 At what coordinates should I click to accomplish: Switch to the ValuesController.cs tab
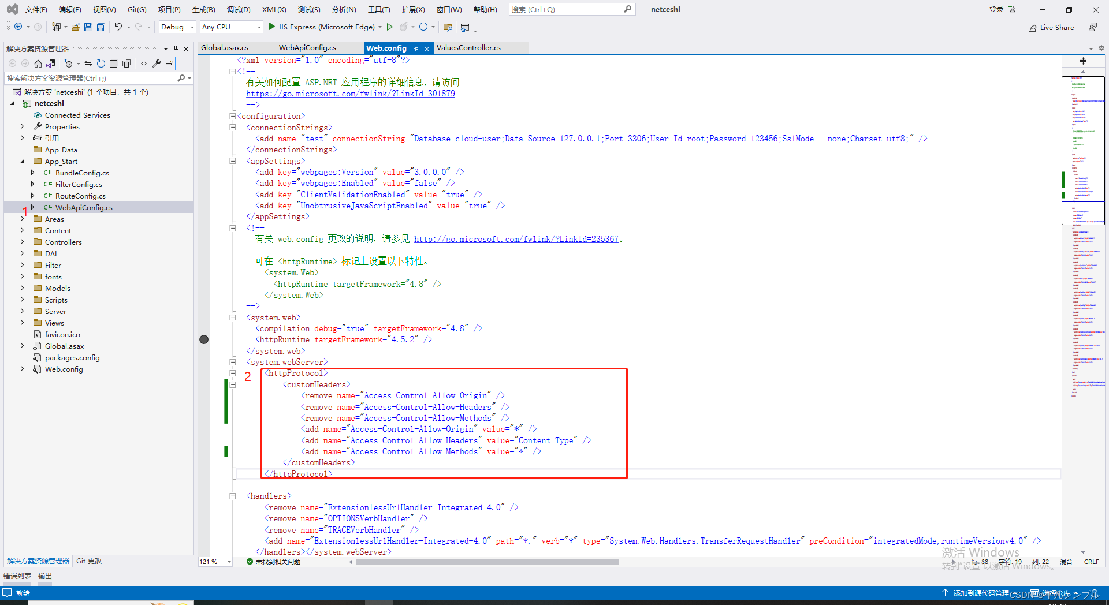[468, 47]
